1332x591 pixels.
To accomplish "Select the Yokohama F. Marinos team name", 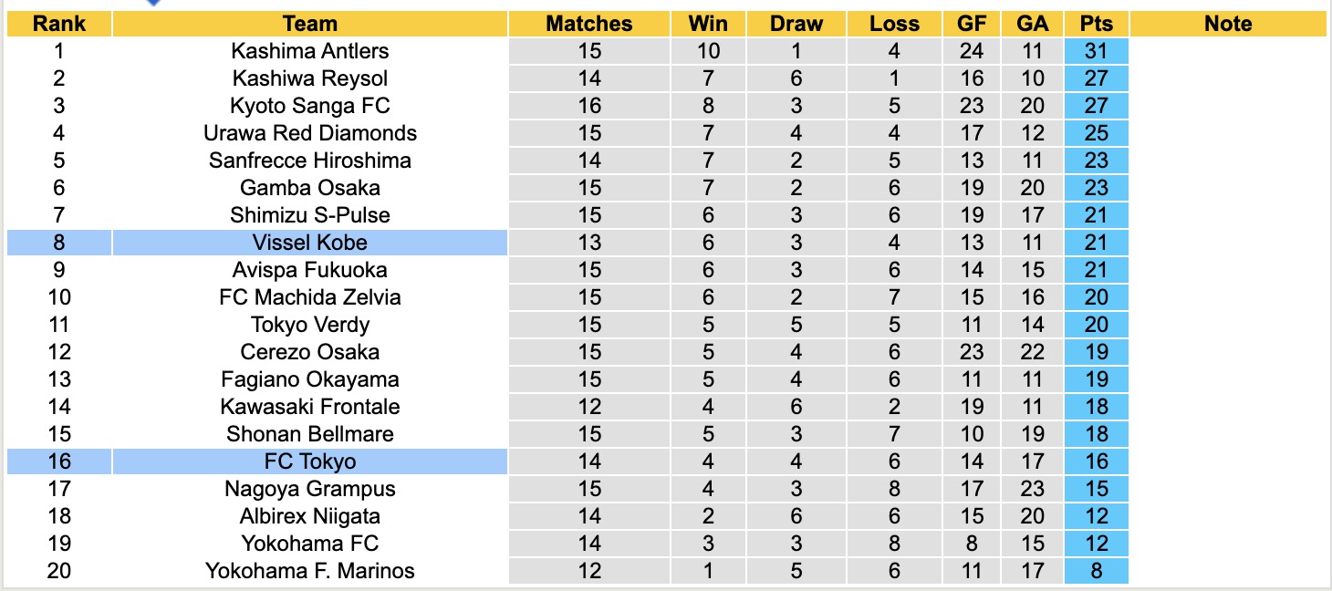I will [310, 571].
